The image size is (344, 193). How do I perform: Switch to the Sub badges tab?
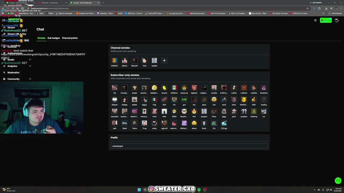(x=54, y=38)
